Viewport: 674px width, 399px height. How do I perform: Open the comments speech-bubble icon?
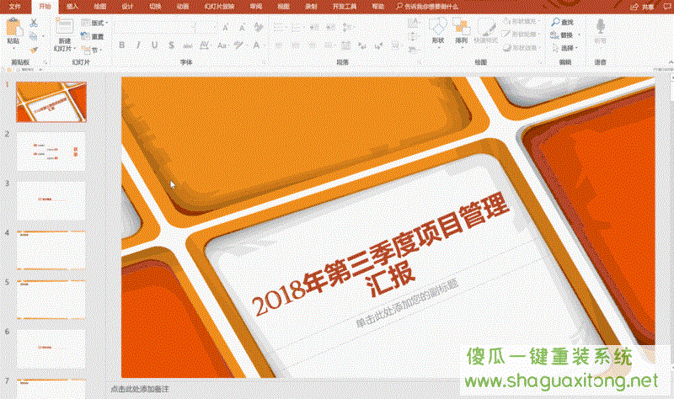[x=667, y=7]
